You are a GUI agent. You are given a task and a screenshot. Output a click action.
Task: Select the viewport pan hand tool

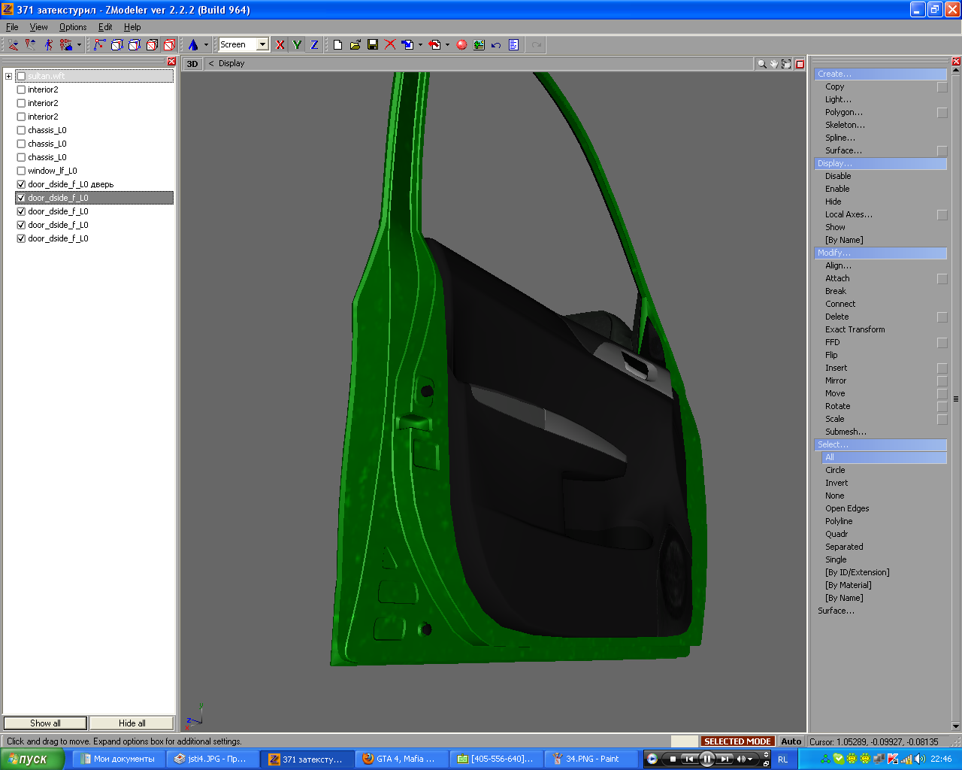tap(773, 64)
